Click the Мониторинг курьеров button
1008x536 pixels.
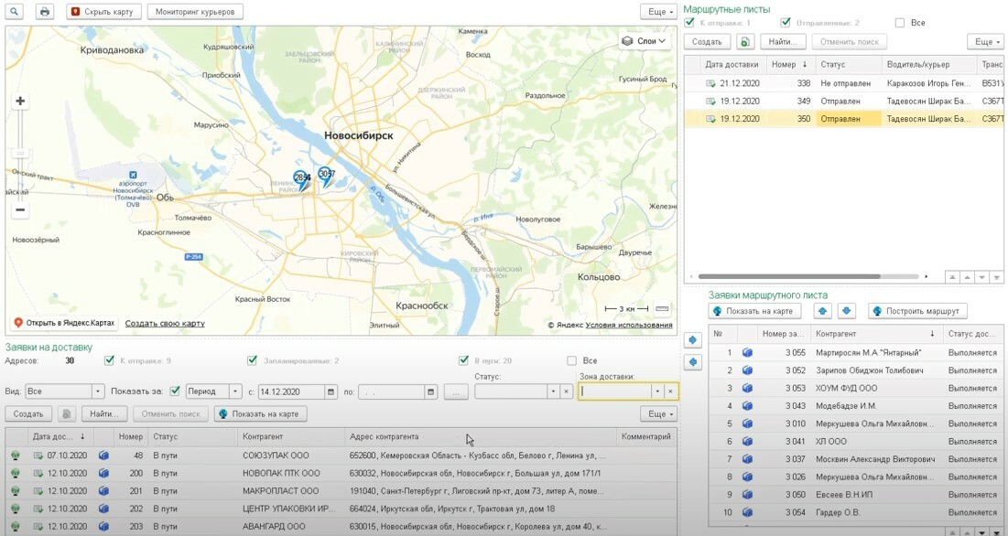click(x=193, y=12)
